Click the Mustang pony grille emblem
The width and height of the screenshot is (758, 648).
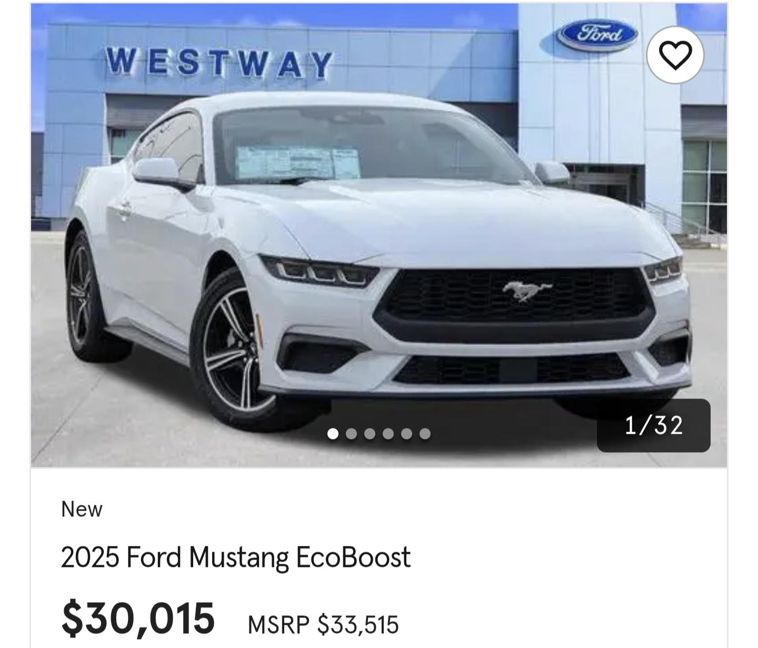(x=526, y=291)
